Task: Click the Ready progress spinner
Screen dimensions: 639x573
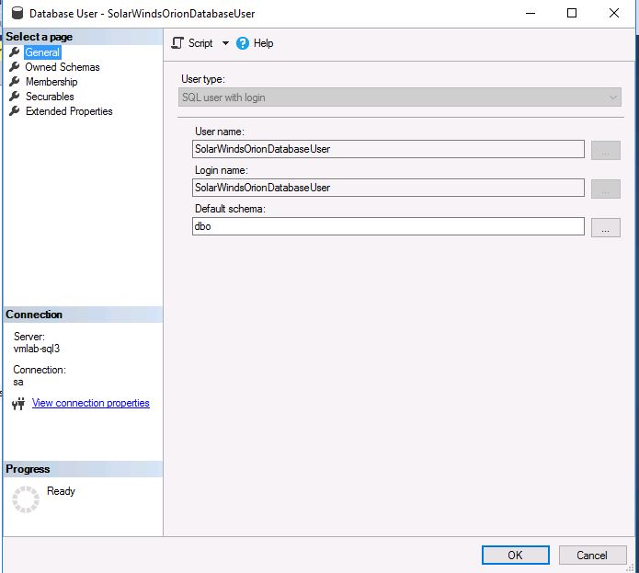Action: click(26, 499)
